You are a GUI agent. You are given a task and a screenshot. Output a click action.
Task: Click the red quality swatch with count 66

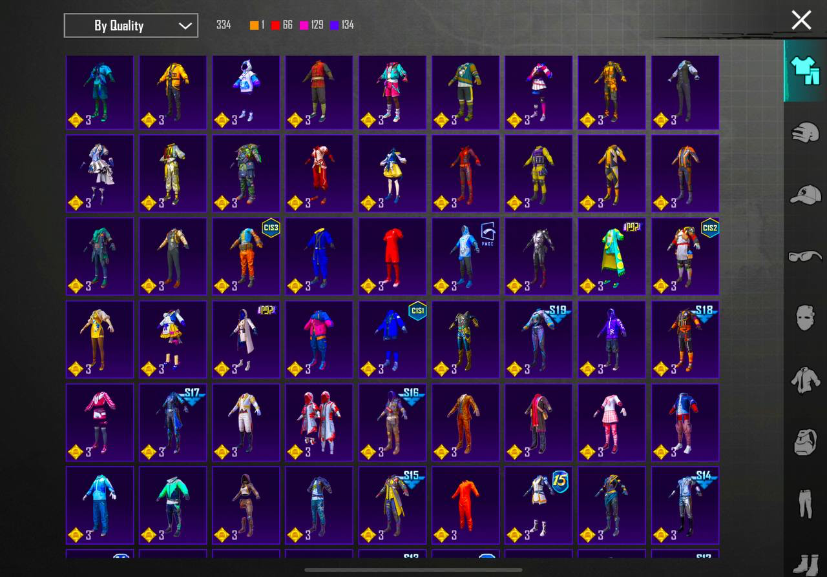point(275,25)
